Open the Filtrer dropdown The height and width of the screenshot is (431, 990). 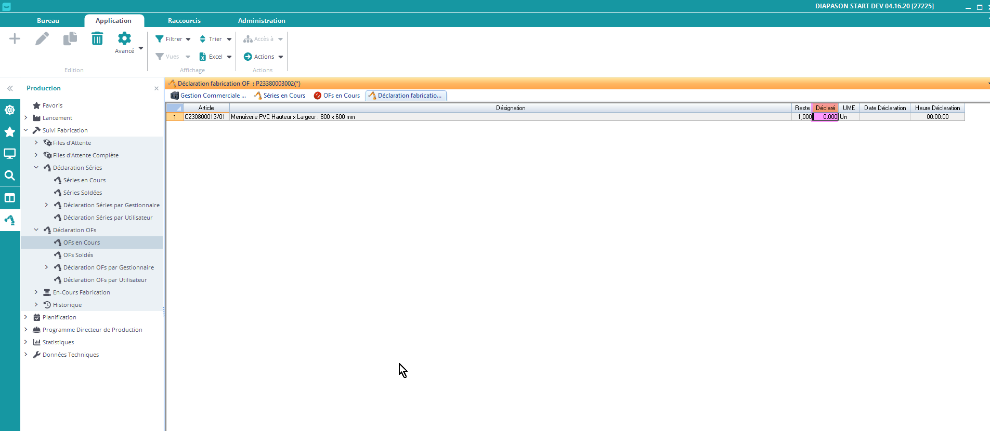pos(174,39)
